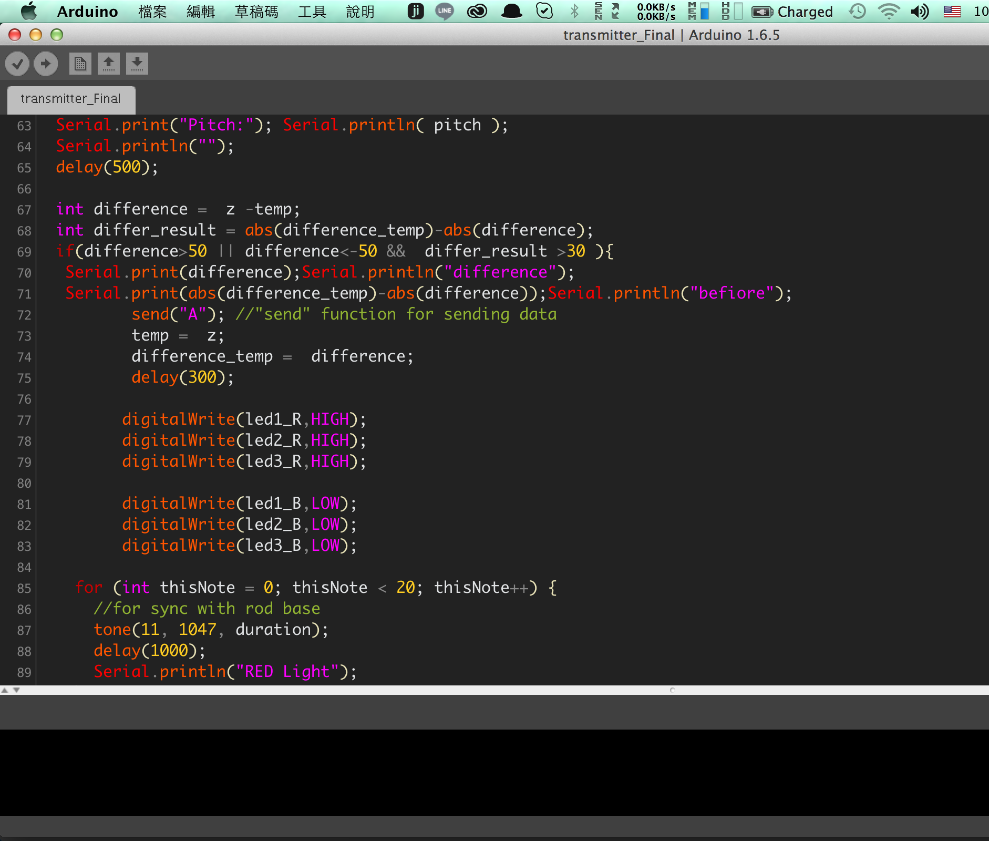Click the console expand down arrow
Viewport: 989px width, 841px height.
[x=16, y=690]
